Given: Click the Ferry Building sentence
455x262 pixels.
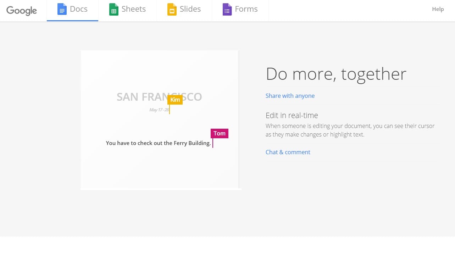Looking at the screenshot, I should 159,143.
